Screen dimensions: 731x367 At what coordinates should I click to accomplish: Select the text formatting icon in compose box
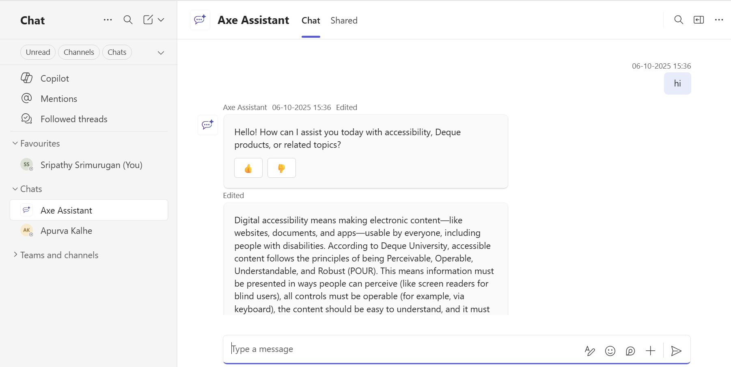(x=591, y=350)
